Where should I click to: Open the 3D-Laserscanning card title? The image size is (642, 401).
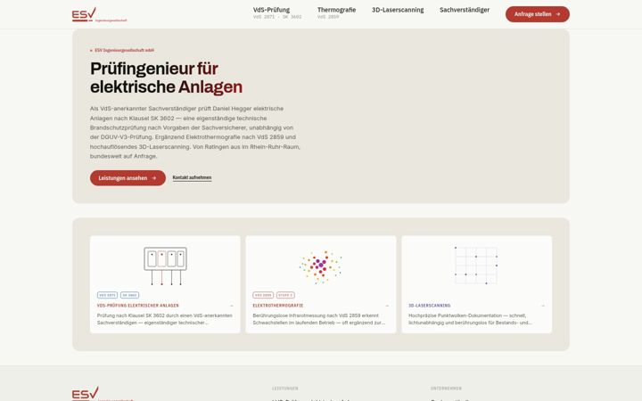point(430,306)
